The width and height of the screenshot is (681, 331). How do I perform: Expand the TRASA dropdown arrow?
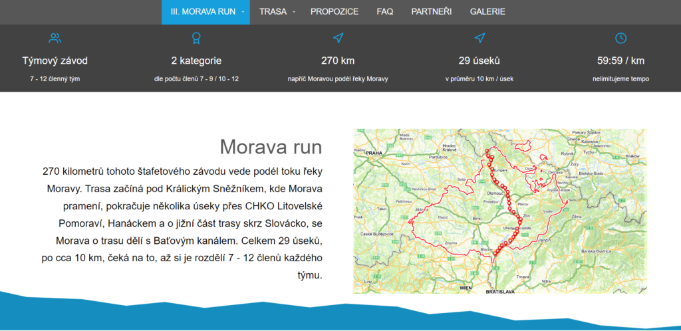294,12
